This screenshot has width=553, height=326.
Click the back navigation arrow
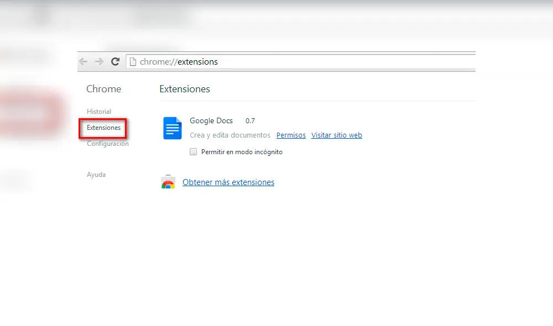[83, 61]
